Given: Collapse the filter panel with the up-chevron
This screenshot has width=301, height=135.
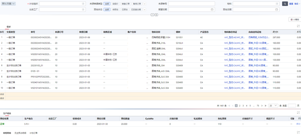Looking at the screenshot, I should pos(152,15).
